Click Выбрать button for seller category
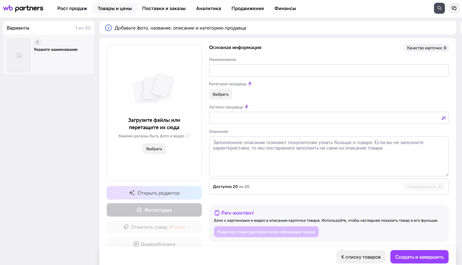Image resolution: width=462 pixels, height=265 pixels. (221, 94)
